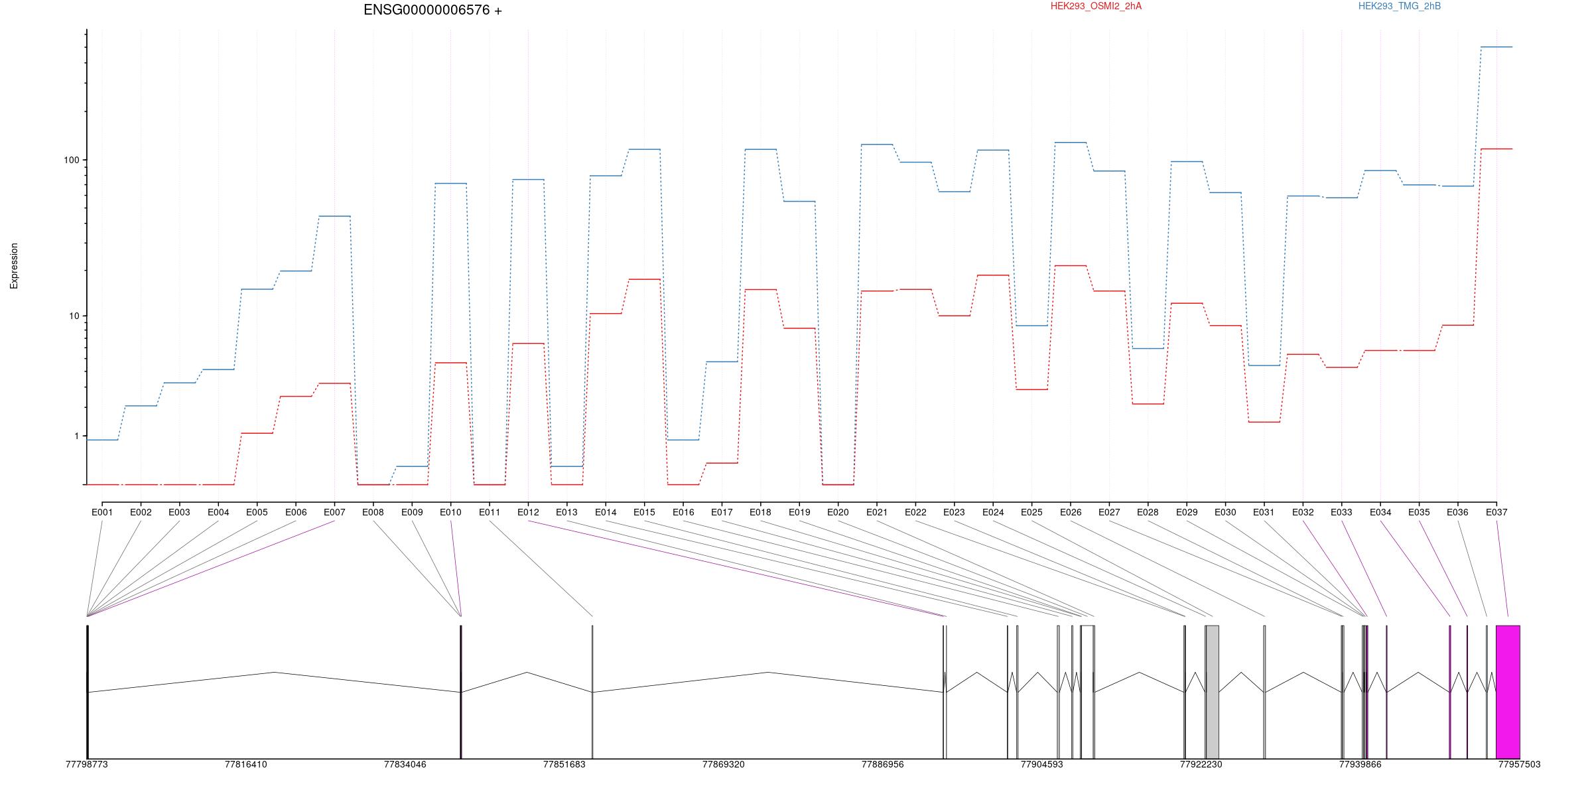Click the y-axis tick label 100

point(71,160)
